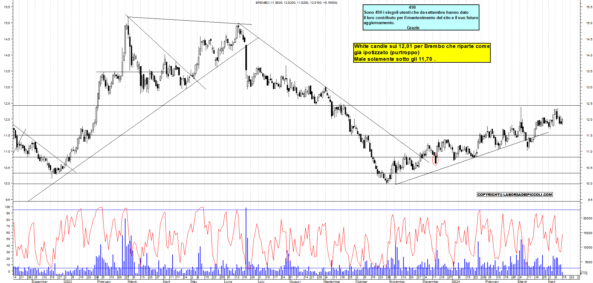Click the word Grazie in the cyan box

point(413,28)
